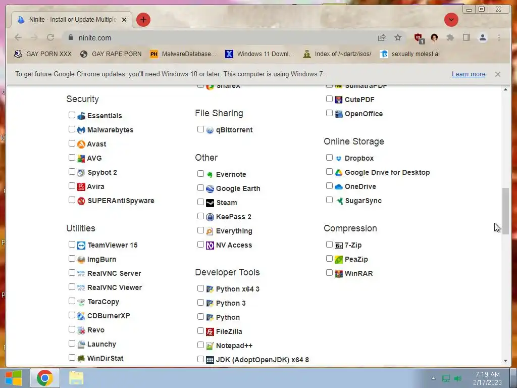Click the KeePass 2 lock icon
517x388 pixels.
210,217
